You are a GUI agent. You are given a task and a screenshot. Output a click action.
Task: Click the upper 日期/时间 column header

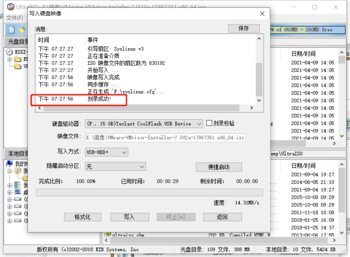point(304,54)
